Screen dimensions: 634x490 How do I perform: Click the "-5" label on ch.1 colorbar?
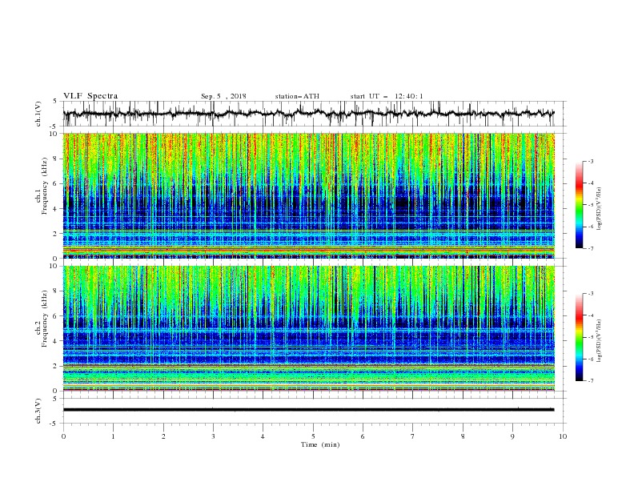[590, 205]
